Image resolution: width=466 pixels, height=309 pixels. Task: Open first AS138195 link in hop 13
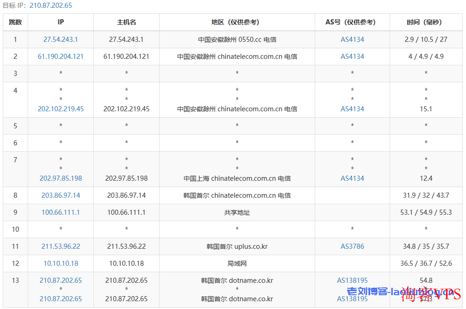tap(352, 280)
